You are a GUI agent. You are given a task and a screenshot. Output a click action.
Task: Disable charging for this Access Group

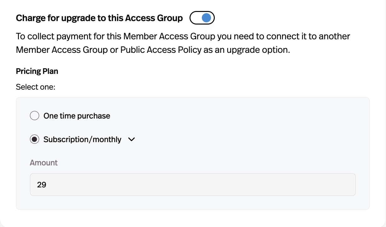[202, 18]
